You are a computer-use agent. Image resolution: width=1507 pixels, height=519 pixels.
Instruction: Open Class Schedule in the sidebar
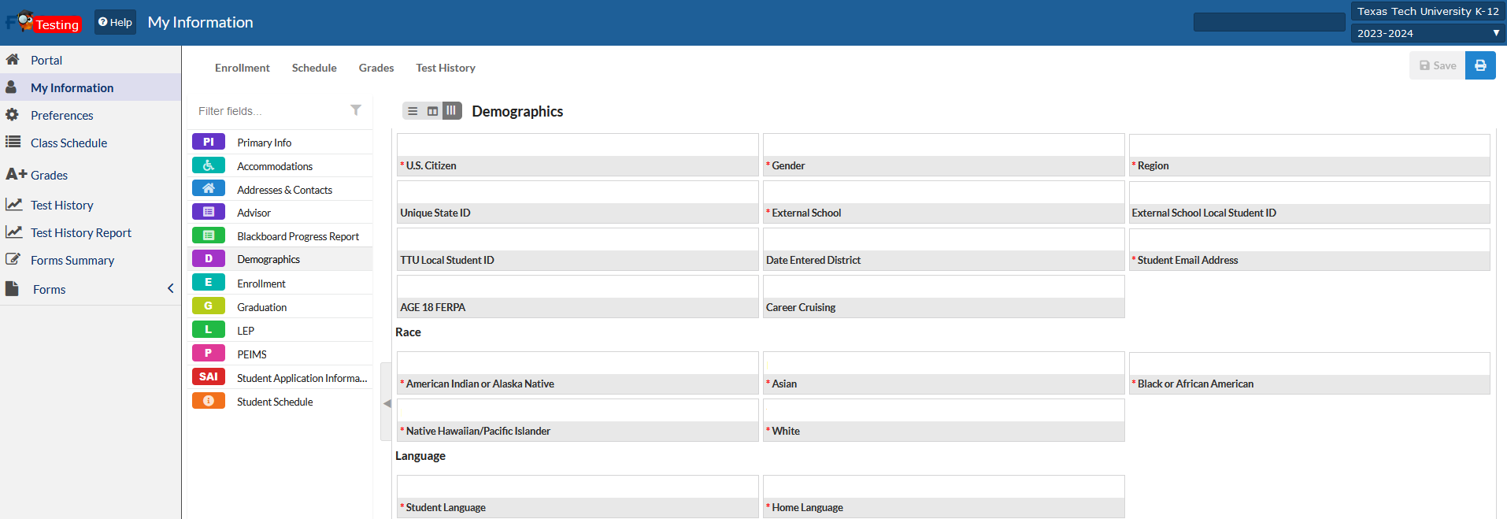tap(68, 143)
